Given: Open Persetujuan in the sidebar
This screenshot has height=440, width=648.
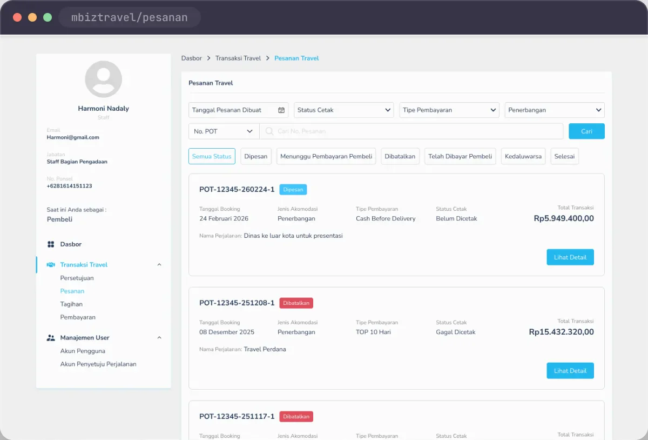Looking at the screenshot, I should [x=77, y=278].
